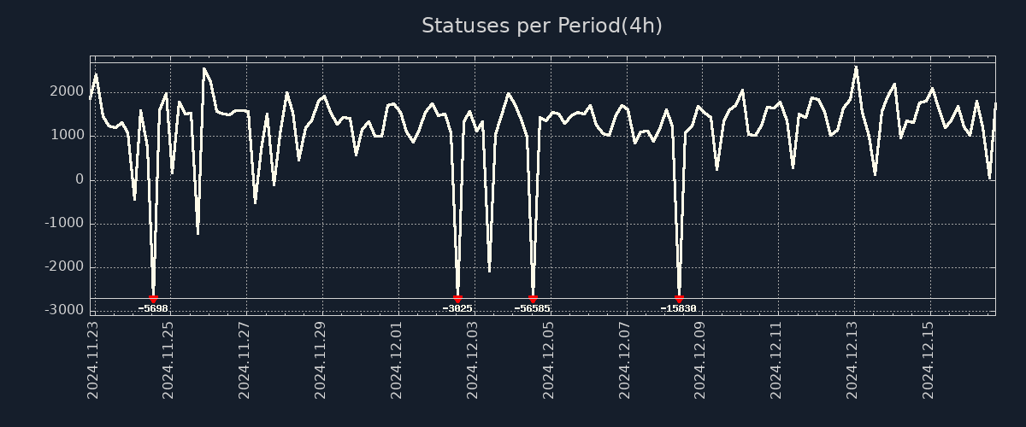This screenshot has height=427, width=1026.
Task: Click the red marker above -15830
Action: pyautogui.click(x=679, y=299)
